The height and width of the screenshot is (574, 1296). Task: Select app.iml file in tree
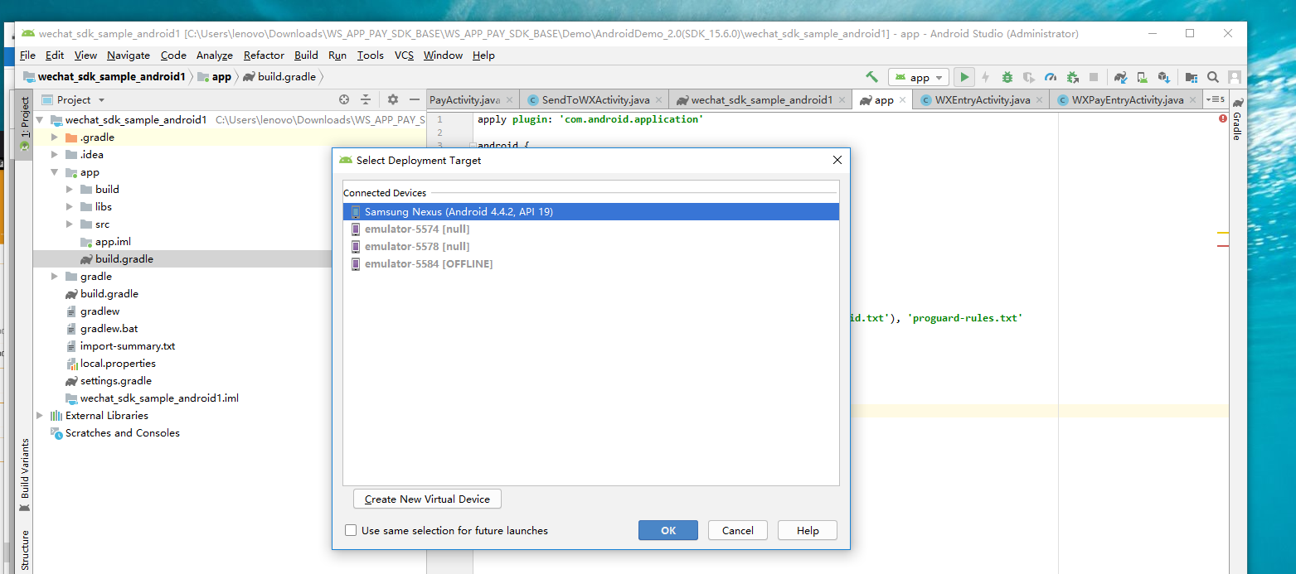pyautogui.click(x=113, y=241)
